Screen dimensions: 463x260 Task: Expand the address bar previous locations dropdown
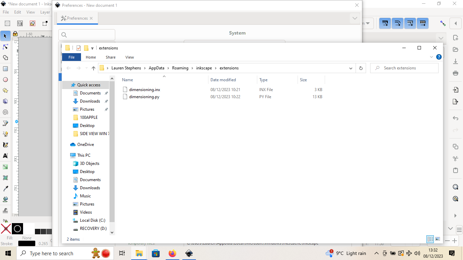coord(351,68)
